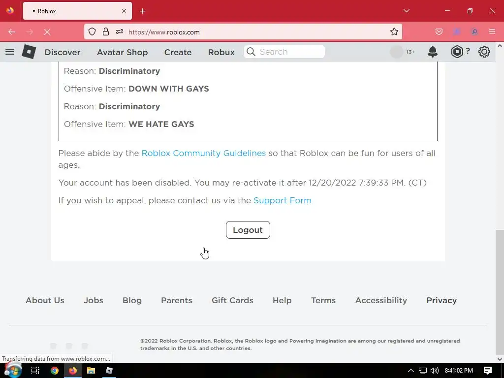
Task: Select the Roblox browser tab
Action: [77, 11]
